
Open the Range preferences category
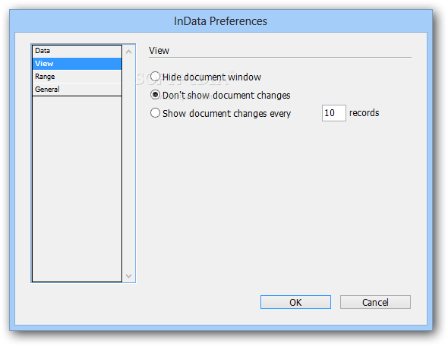[x=77, y=77]
